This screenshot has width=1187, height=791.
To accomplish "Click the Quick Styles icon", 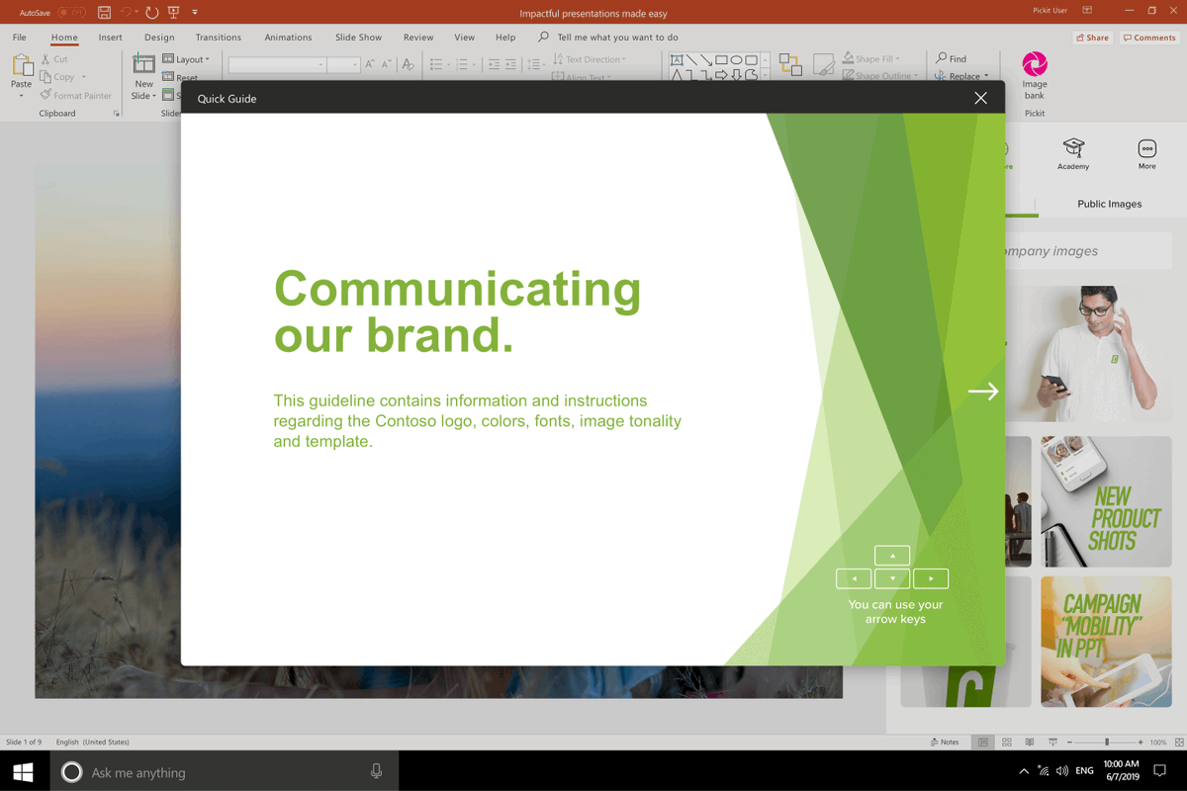I will click(823, 64).
